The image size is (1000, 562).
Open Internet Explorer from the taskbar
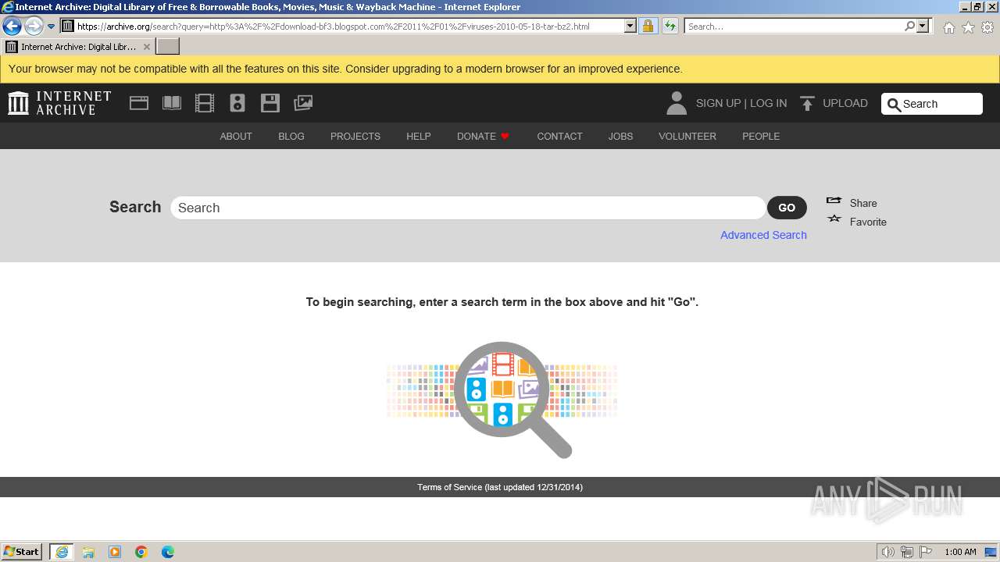(62, 552)
